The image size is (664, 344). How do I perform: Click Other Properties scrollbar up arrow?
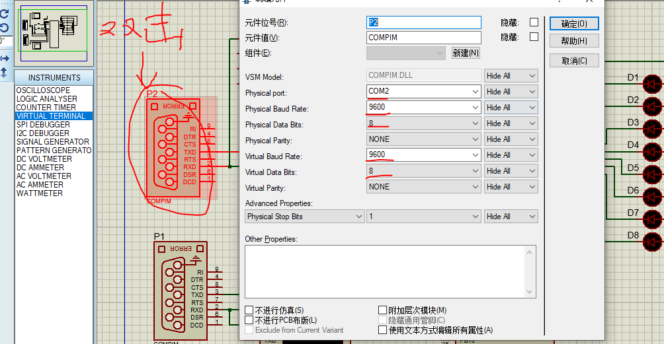tap(529, 252)
